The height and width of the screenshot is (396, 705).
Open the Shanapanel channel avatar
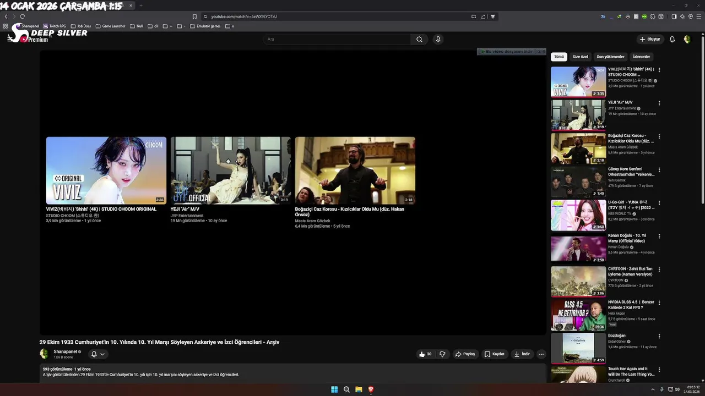[x=44, y=354]
